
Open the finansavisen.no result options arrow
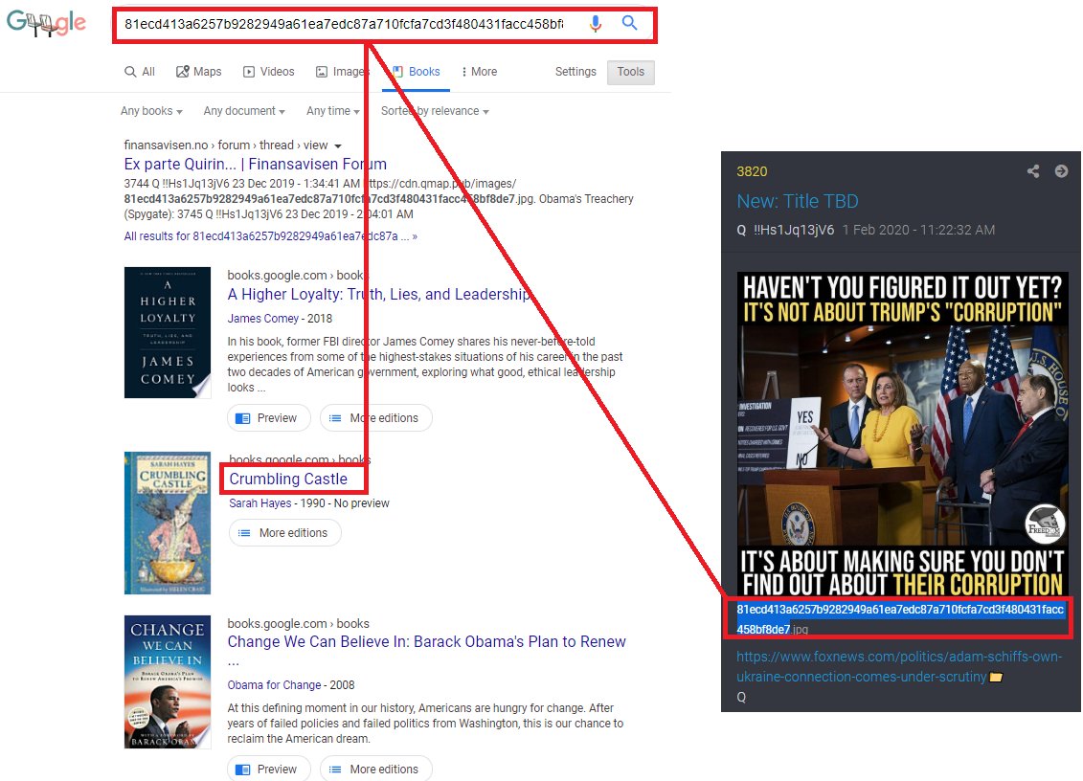pyautogui.click(x=338, y=145)
